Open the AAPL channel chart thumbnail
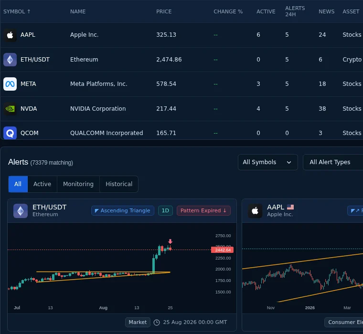The image size is (363, 334). coord(302,268)
